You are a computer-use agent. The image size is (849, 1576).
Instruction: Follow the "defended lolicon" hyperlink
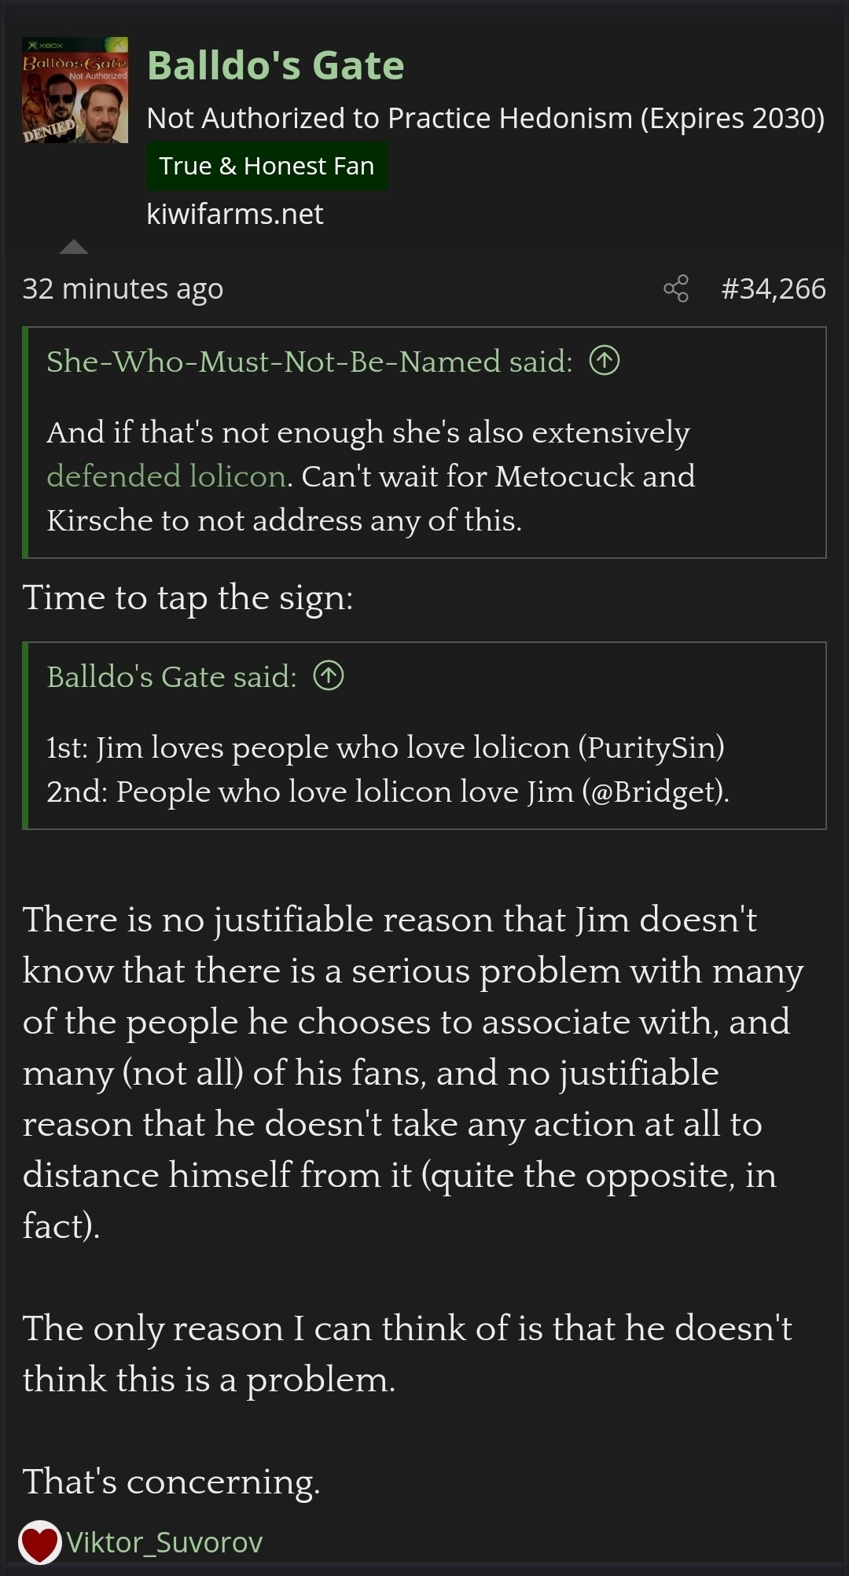click(166, 476)
